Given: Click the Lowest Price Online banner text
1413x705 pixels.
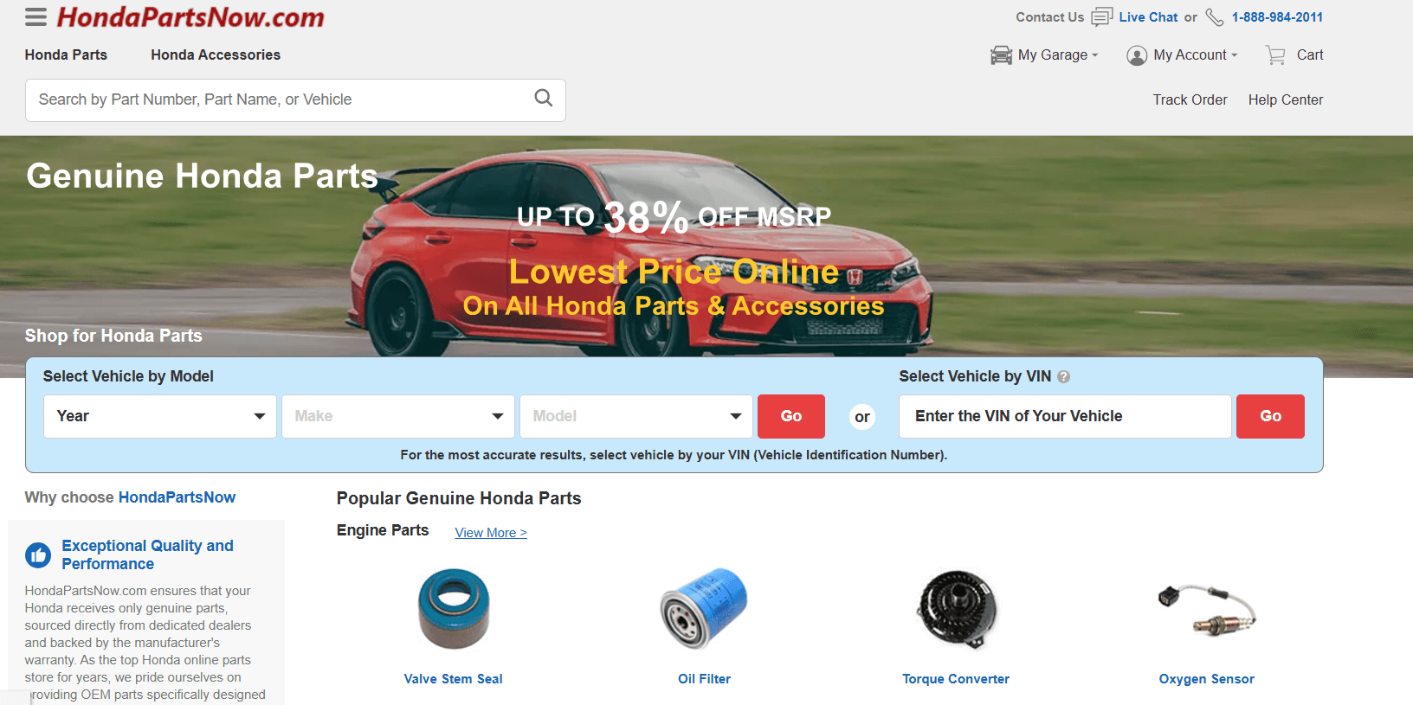Looking at the screenshot, I should click(x=674, y=272).
